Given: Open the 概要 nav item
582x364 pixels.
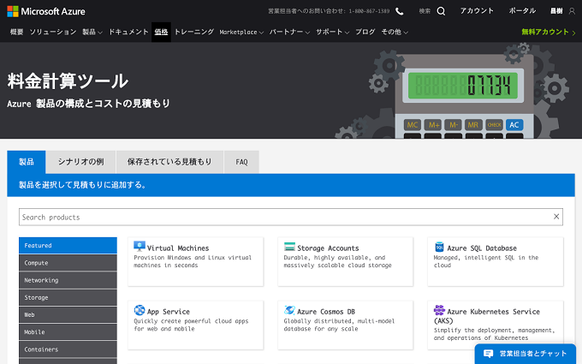Looking at the screenshot, I should (17, 32).
